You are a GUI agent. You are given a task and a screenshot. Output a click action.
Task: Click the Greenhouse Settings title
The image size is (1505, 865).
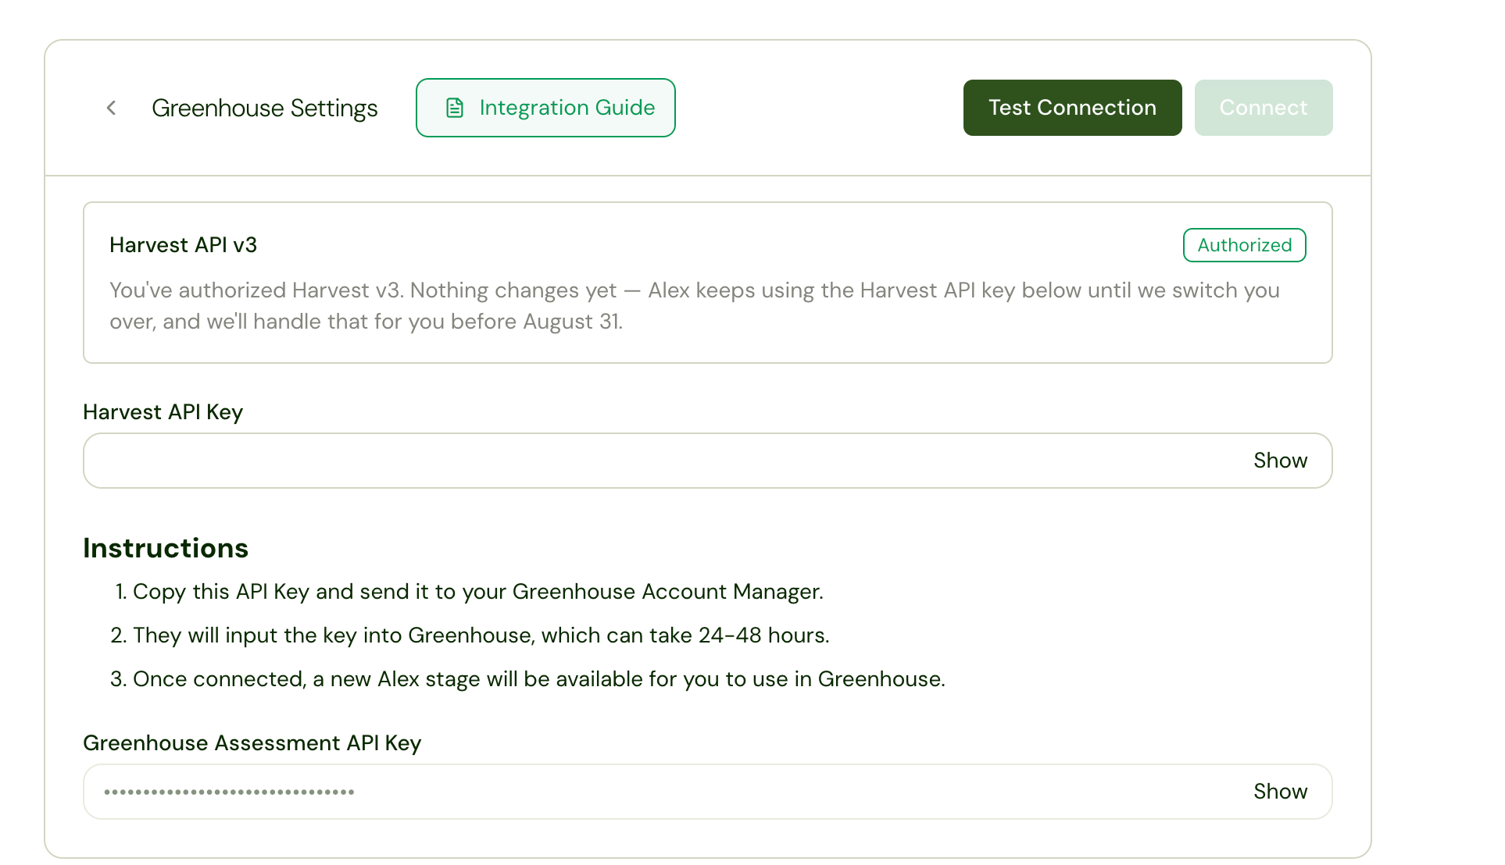[x=264, y=108]
